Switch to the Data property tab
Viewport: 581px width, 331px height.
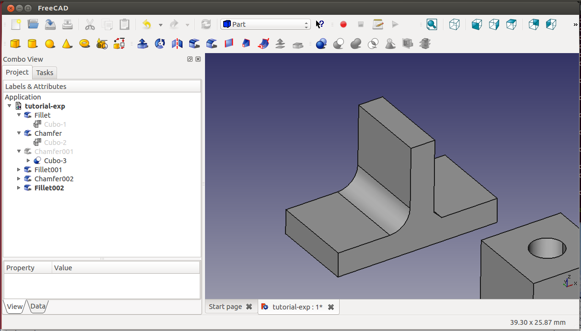click(x=38, y=307)
